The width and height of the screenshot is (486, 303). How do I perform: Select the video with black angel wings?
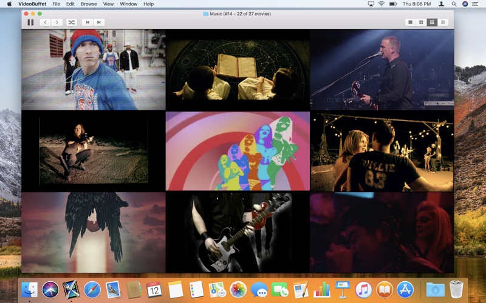pyautogui.click(x=94, y=232)
